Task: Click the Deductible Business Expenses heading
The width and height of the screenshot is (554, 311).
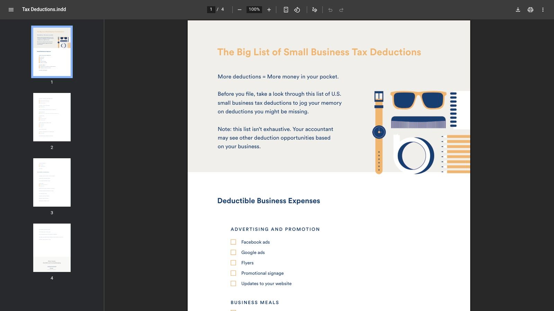Action: (x=269, y=201)
